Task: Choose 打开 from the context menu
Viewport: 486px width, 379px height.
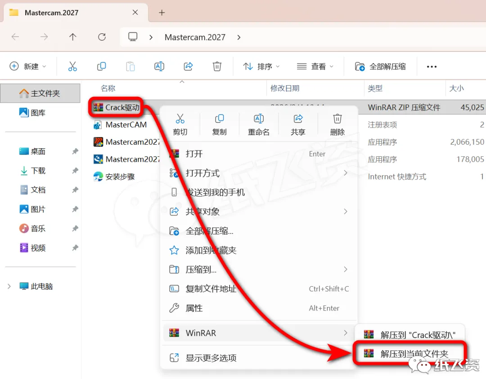Action: tap(259, 154)
